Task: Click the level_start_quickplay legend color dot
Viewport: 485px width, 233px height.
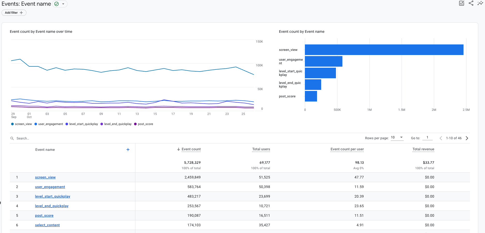Action: [x=67, y=124]
